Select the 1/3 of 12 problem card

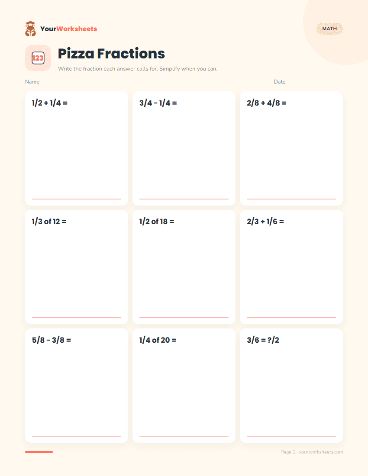pyautogui.click(x=77, y=267)
